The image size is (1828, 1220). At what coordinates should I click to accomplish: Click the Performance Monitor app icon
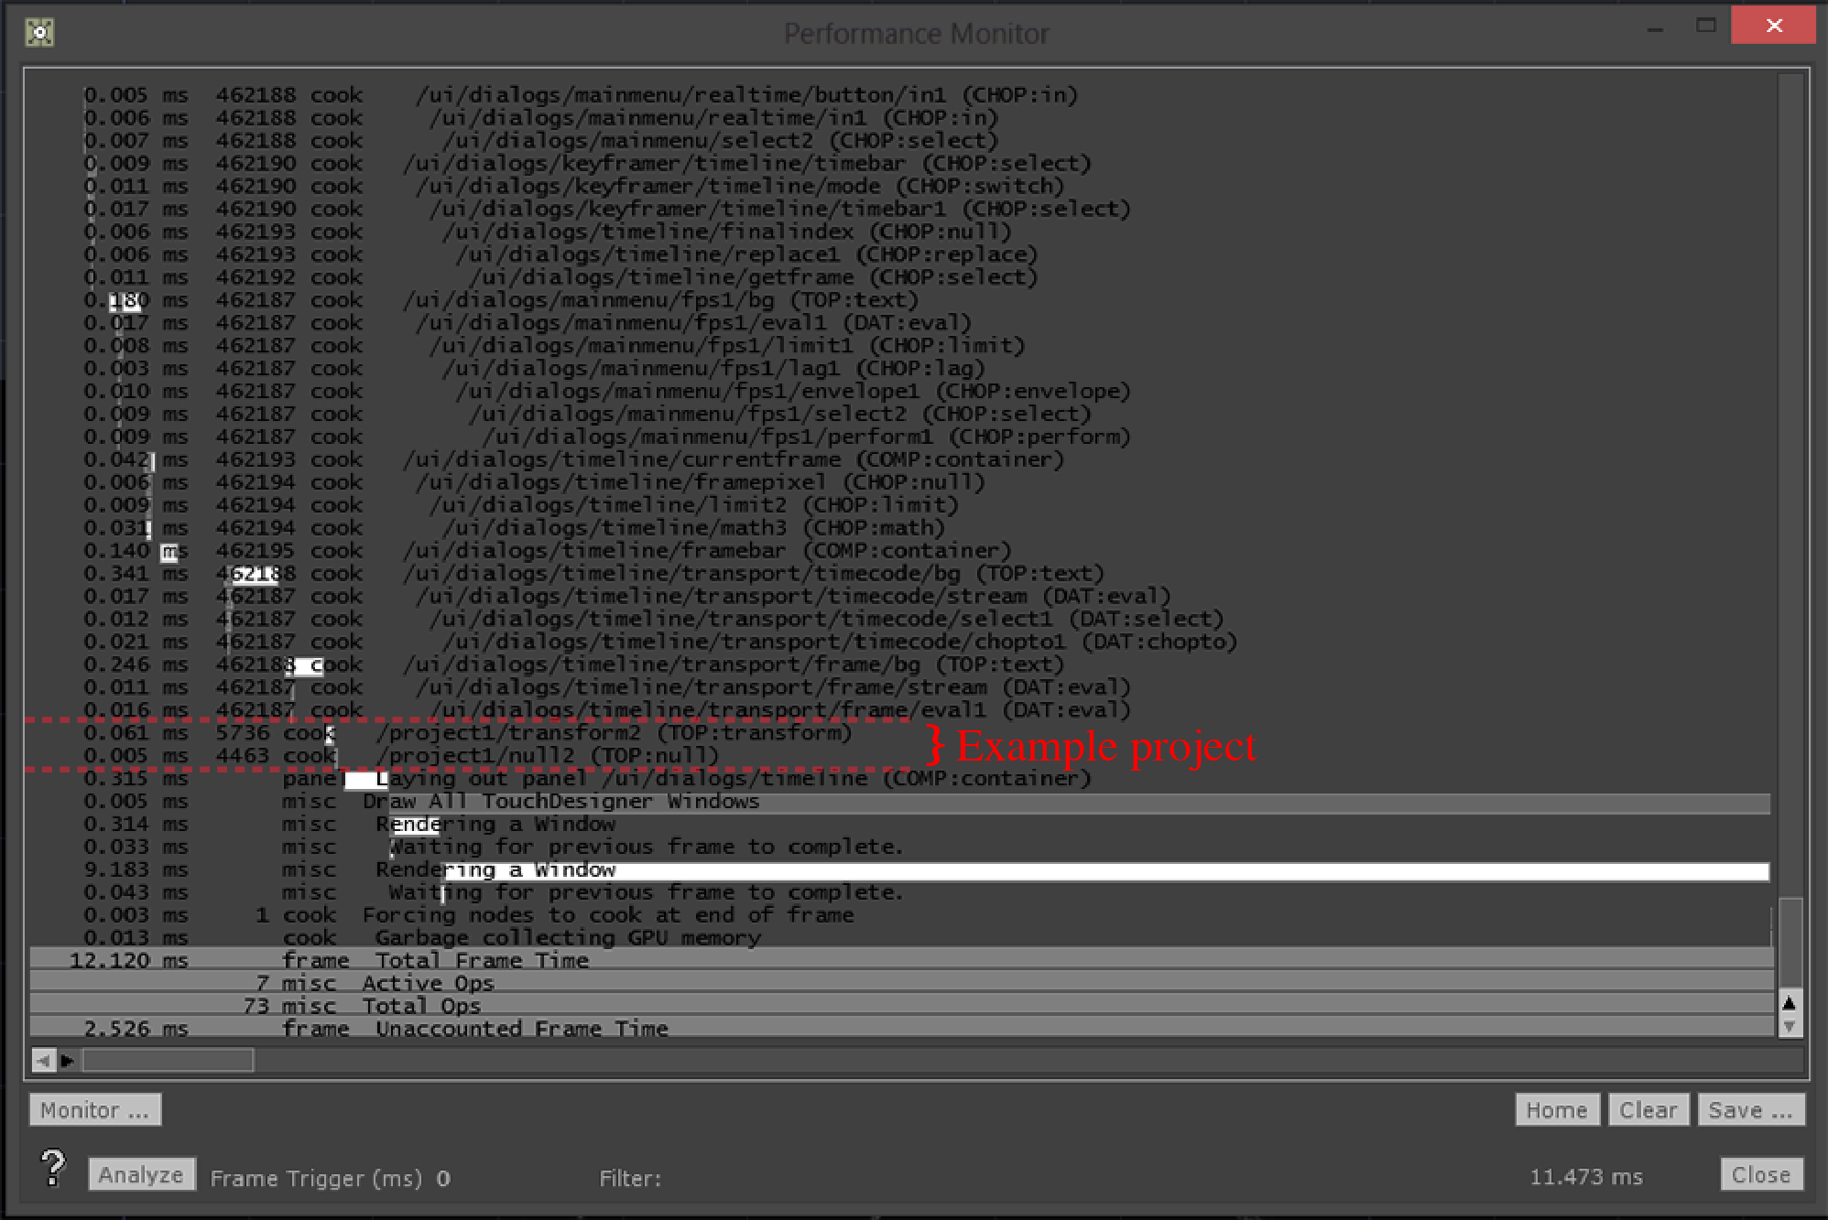(38, 33)
